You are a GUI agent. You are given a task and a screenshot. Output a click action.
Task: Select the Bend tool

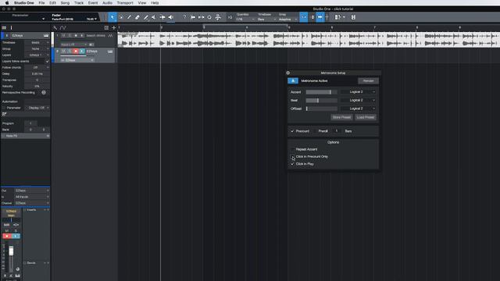[x=162, y=17]
